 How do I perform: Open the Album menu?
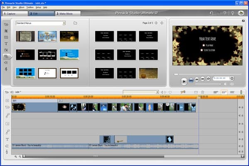(22, 7)
